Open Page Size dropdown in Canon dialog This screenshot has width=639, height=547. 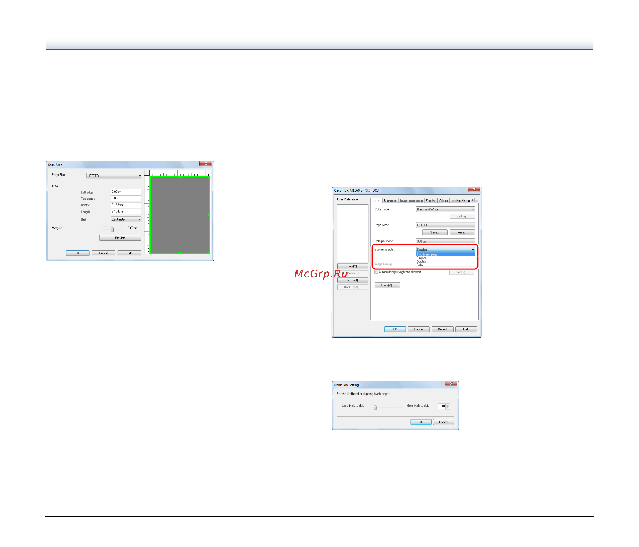pyautogui.click(x=445, y=225)
